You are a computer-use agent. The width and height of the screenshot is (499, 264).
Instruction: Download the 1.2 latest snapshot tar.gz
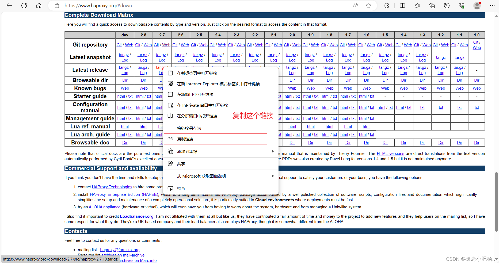coord(441,57)
